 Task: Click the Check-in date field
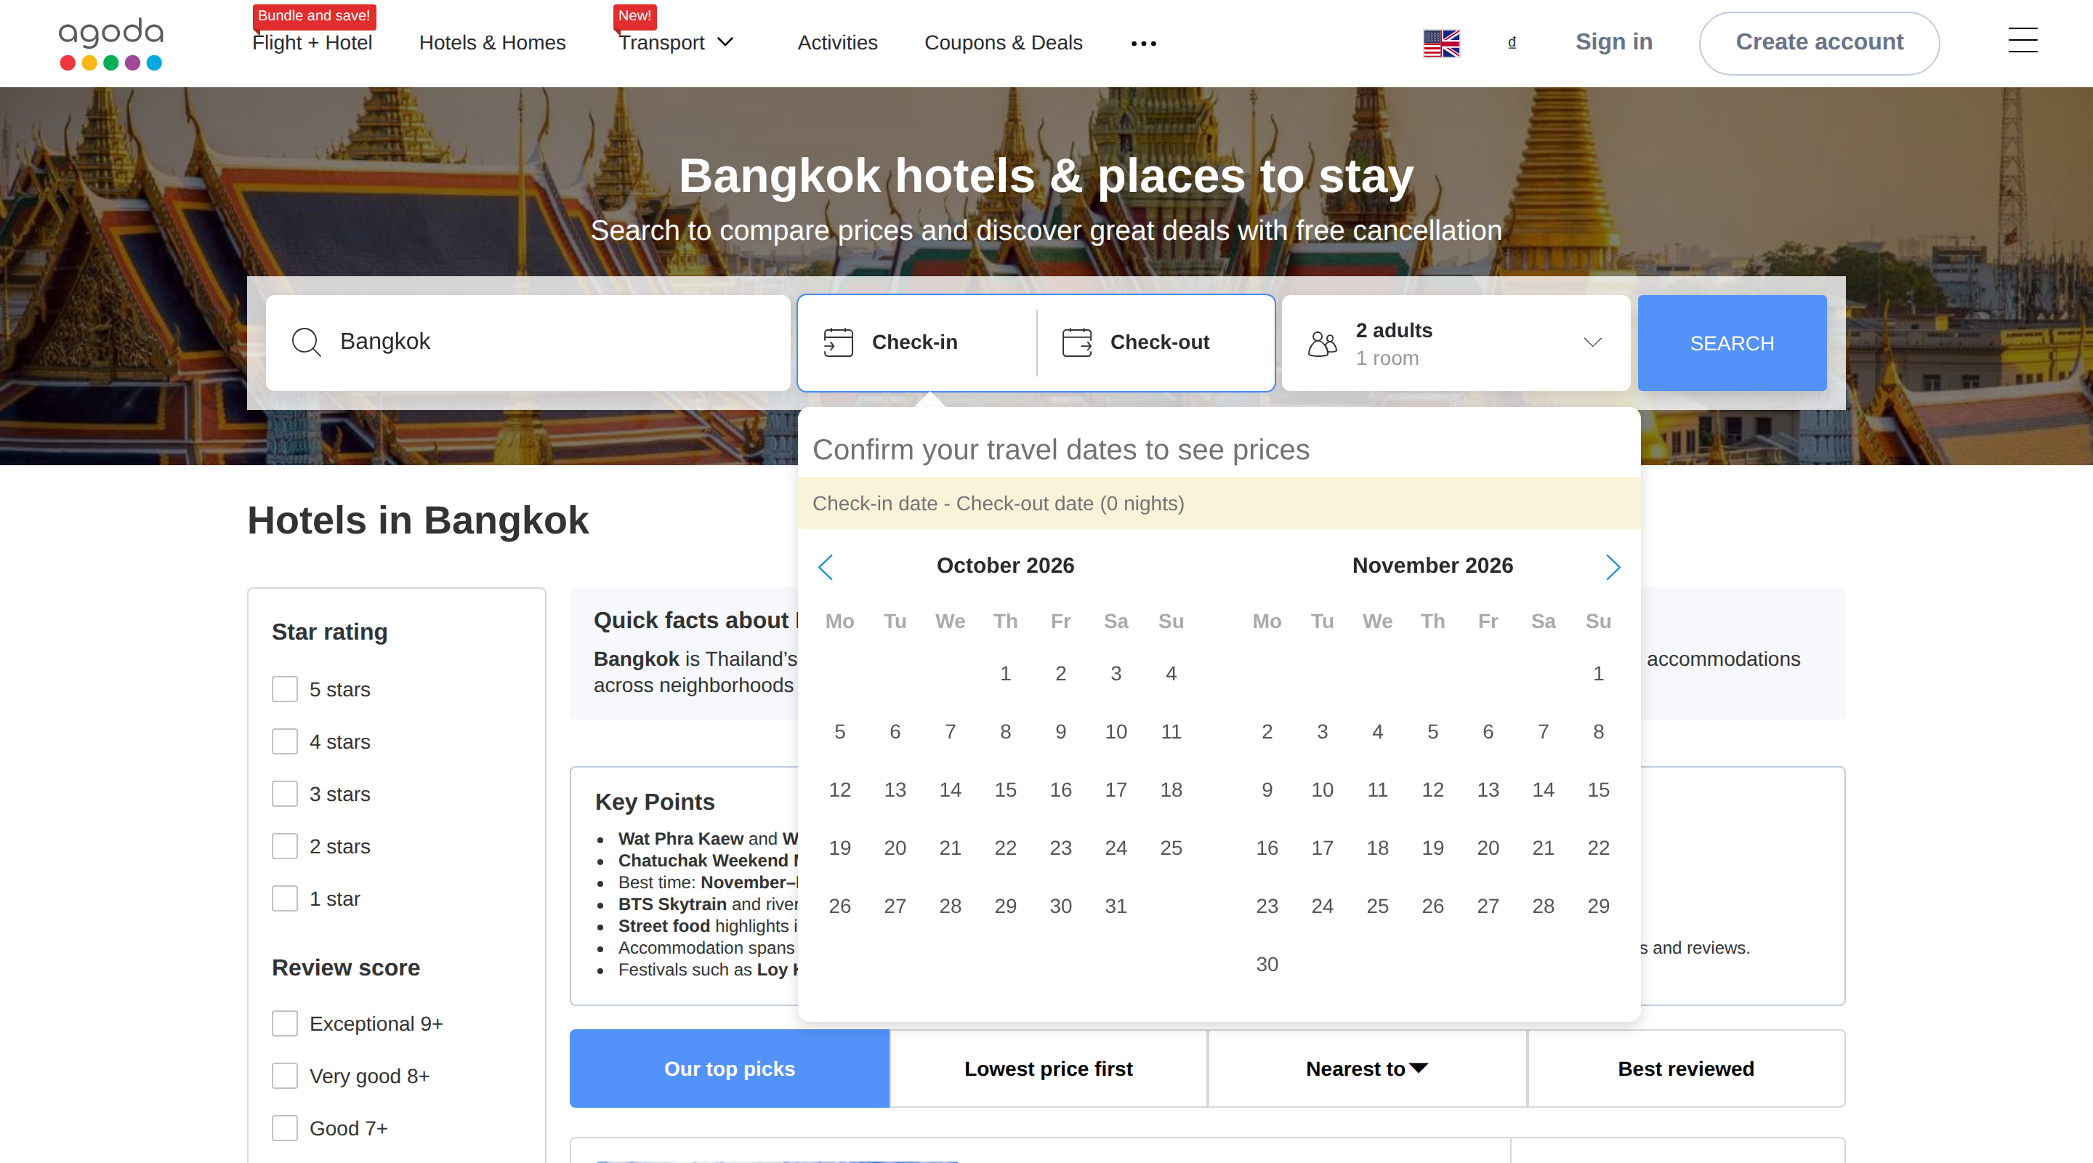click(x=917, y=343)
